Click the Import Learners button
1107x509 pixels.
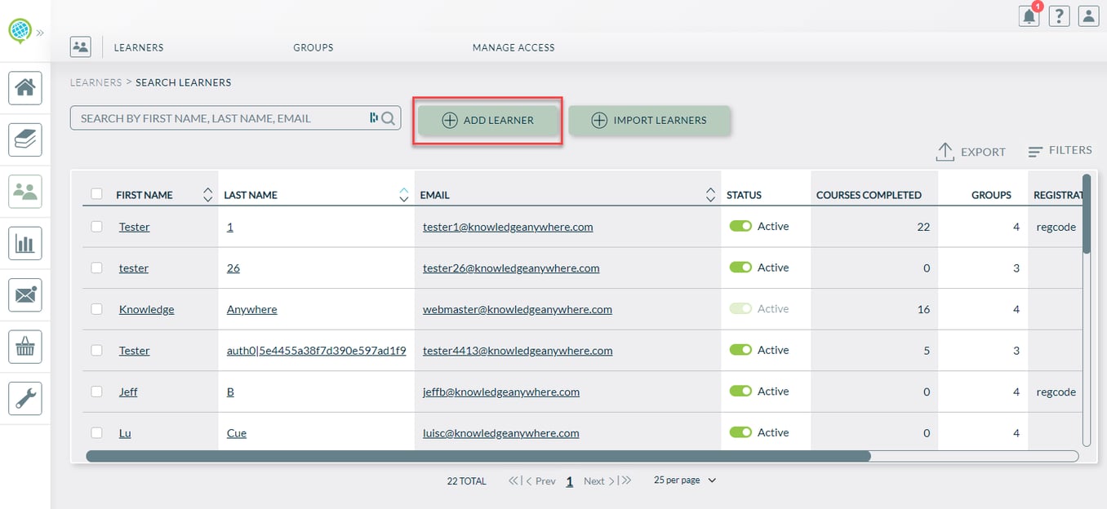click(650, 120)
